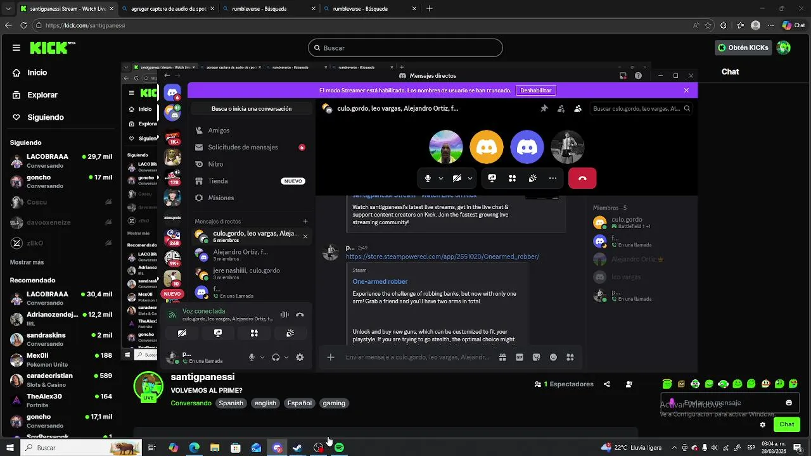Viewport: 811px width, 456px height.
Task: Create a new direct message with plus icon
Action: pyautogui.click(x=305, y=222)
